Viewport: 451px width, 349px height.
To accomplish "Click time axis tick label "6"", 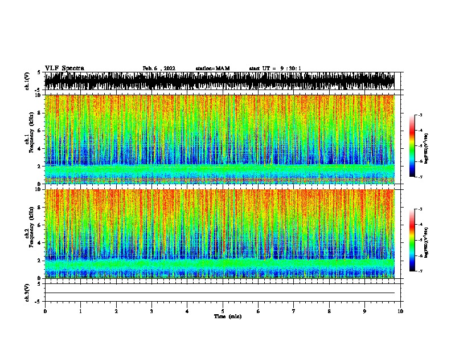I will (x=259, y=311).
